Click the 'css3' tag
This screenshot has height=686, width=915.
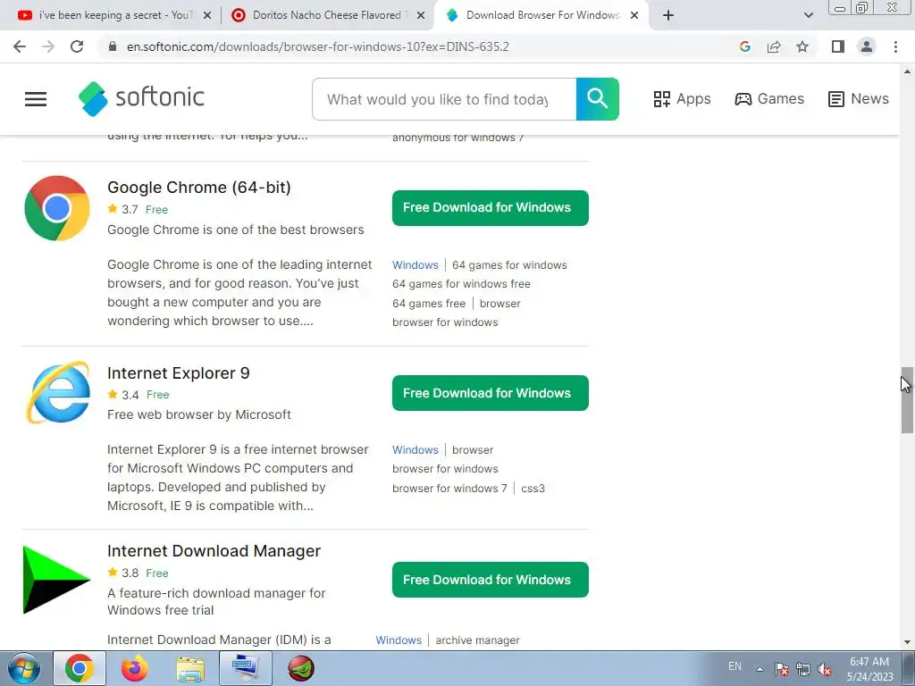[533, 489]
